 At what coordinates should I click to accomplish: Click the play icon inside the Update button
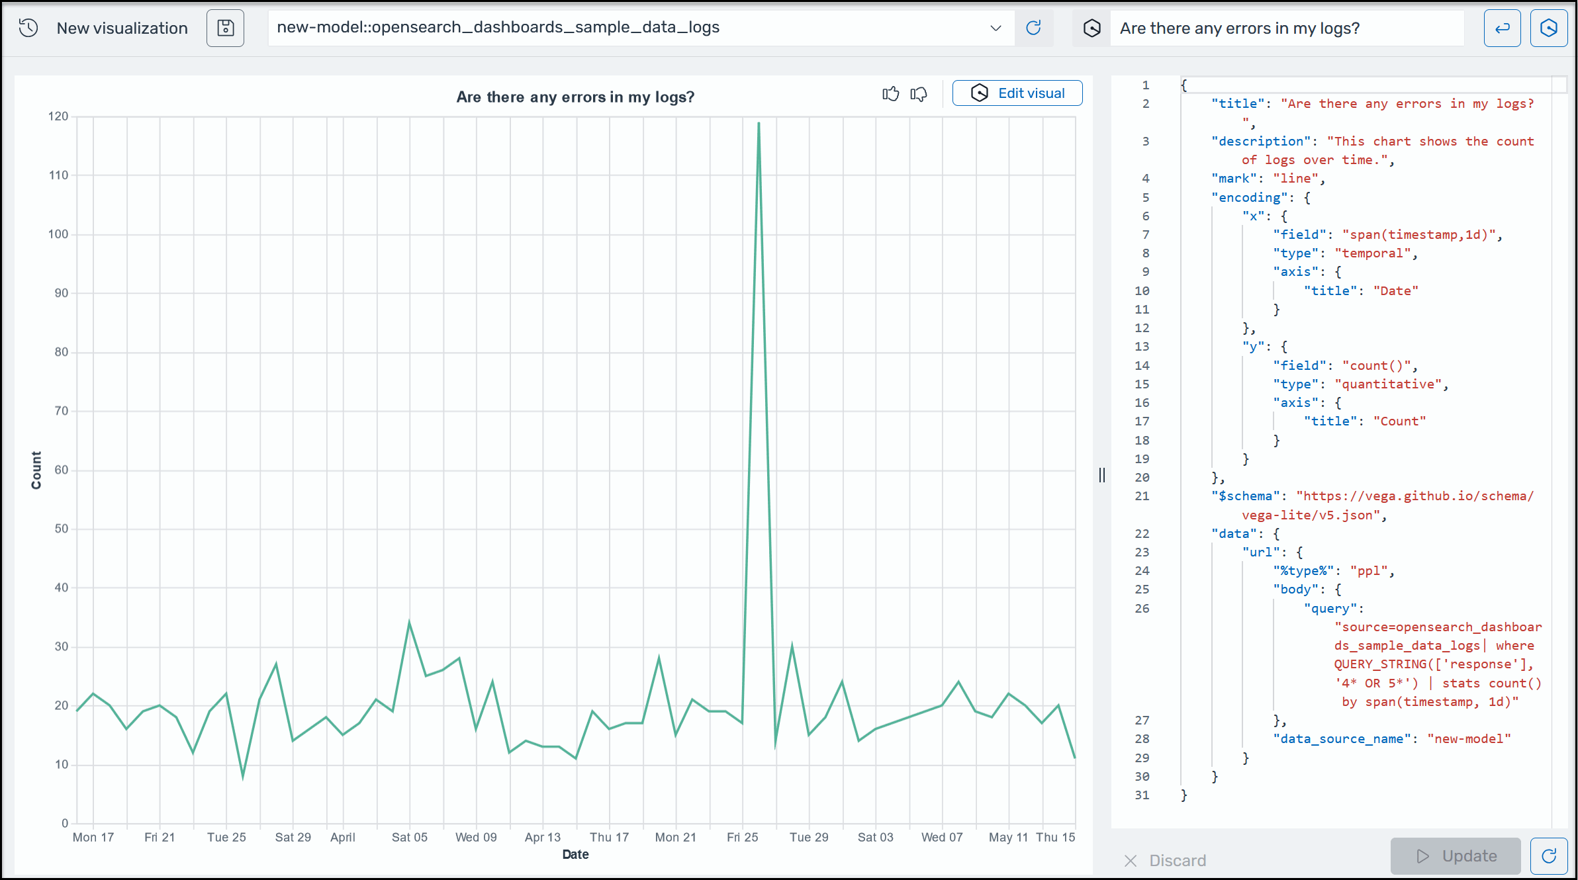tap(1422, 856)
